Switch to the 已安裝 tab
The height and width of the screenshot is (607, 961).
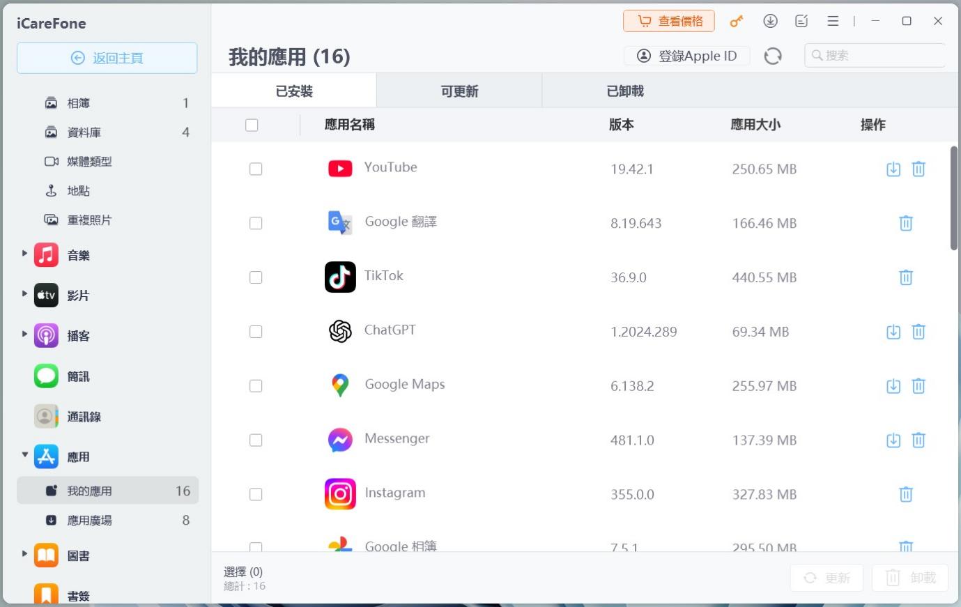(294, 91)
